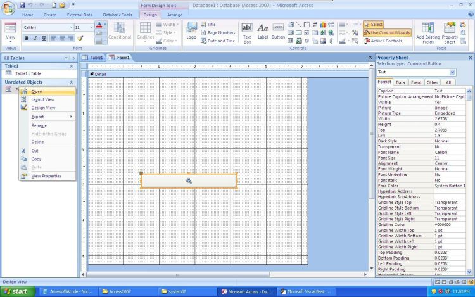
Task: Switch to the Create ribbon tab
Action: [49, 15]
